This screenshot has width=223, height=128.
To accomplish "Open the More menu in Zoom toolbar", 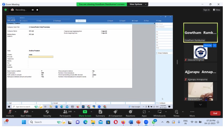I will [x=192, y=112].
